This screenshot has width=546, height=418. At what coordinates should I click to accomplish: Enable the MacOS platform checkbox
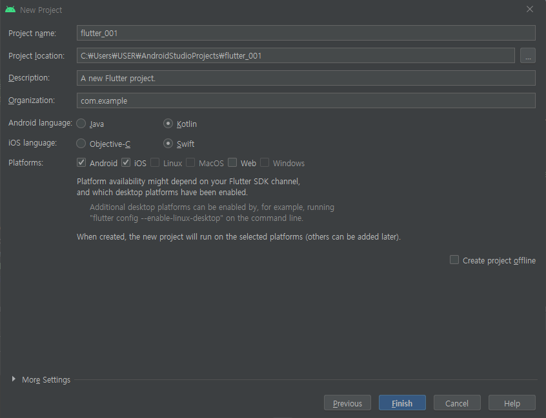[190, 162]
